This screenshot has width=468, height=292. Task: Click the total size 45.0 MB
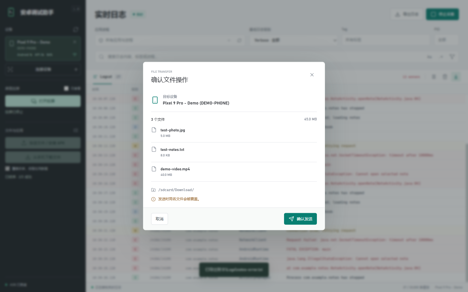tap(310, 119)
